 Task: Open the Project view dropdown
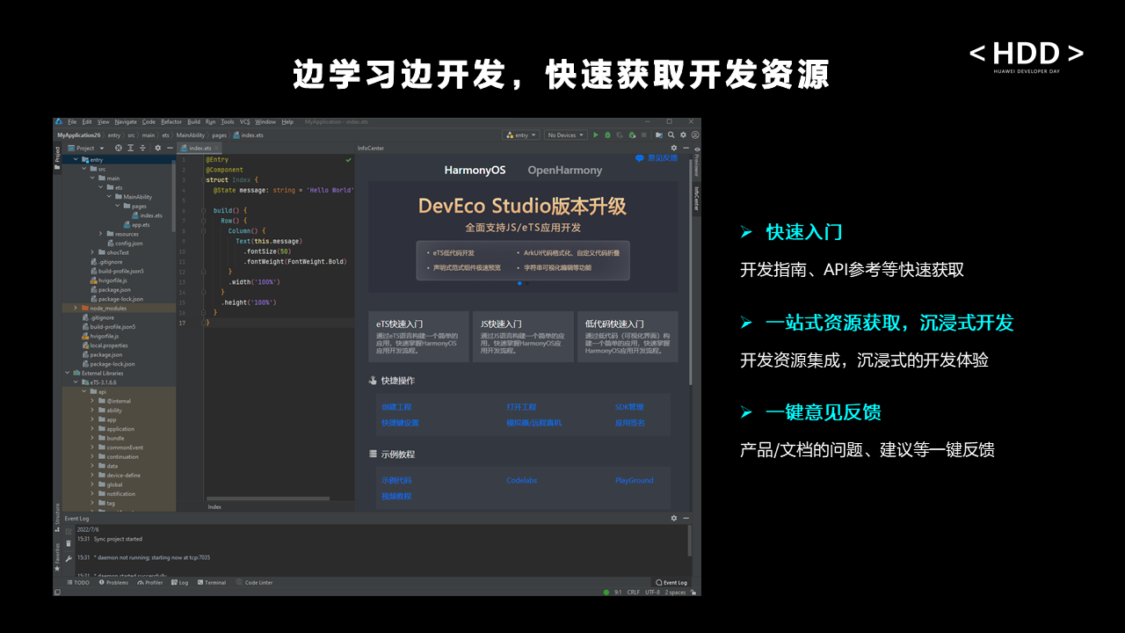coord(85,148)
